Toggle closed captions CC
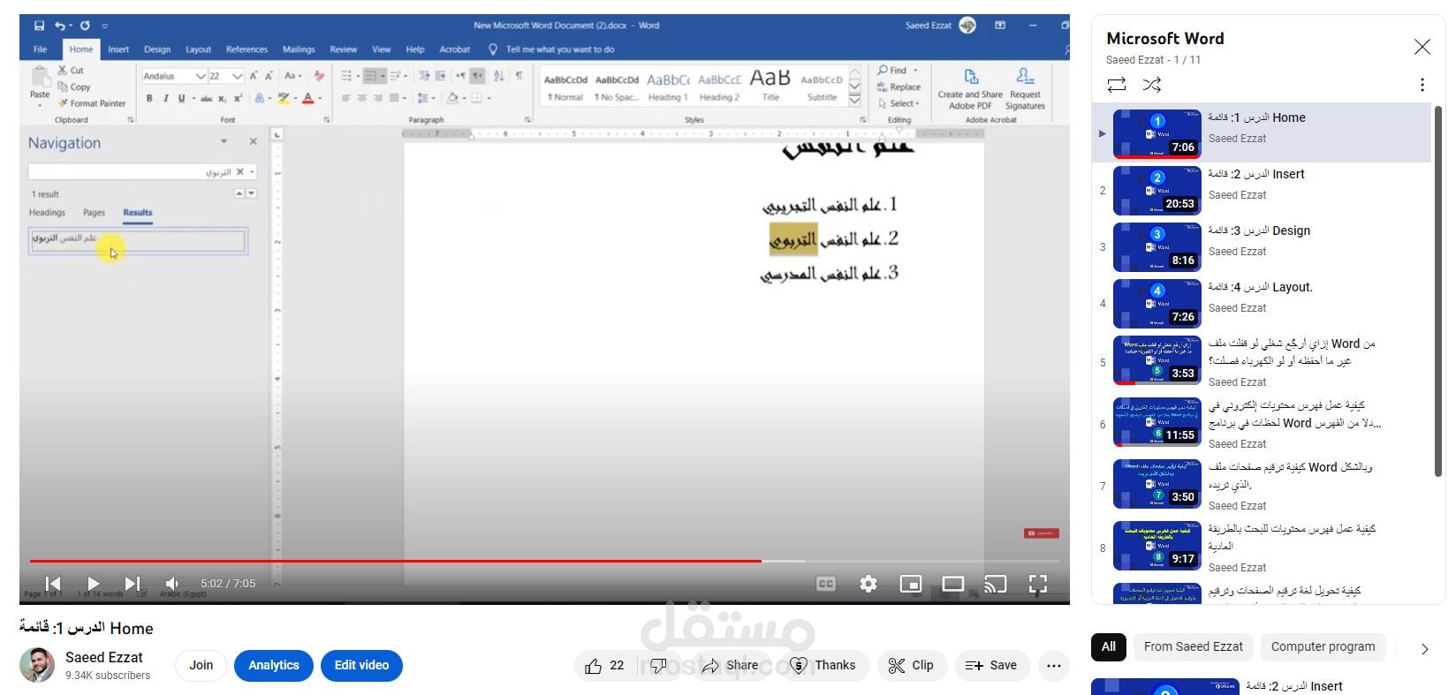The image size is (1456, 695). click(826, 584)
